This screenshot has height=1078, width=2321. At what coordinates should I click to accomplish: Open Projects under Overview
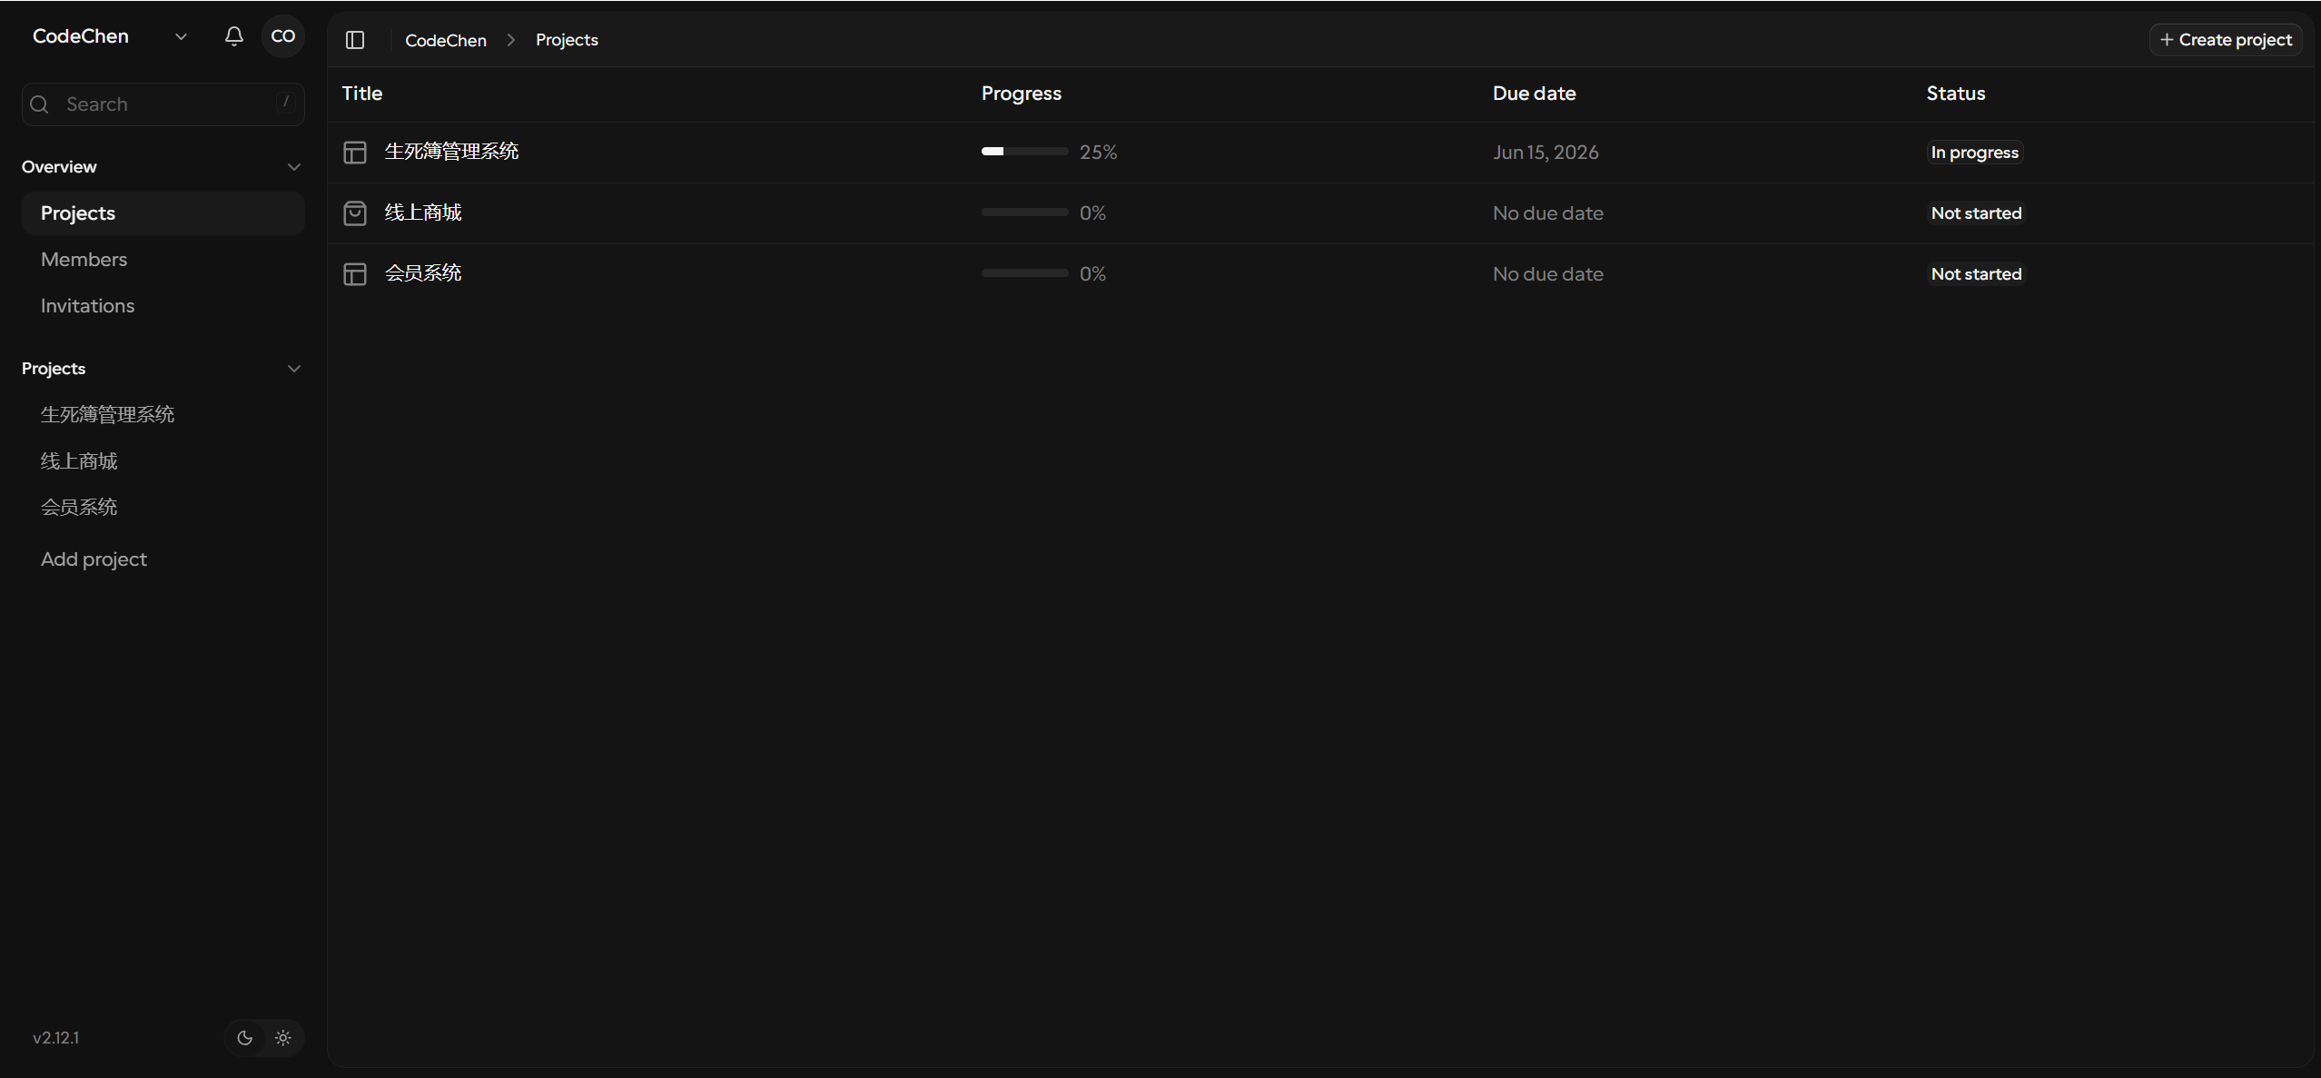pos(163,213)
